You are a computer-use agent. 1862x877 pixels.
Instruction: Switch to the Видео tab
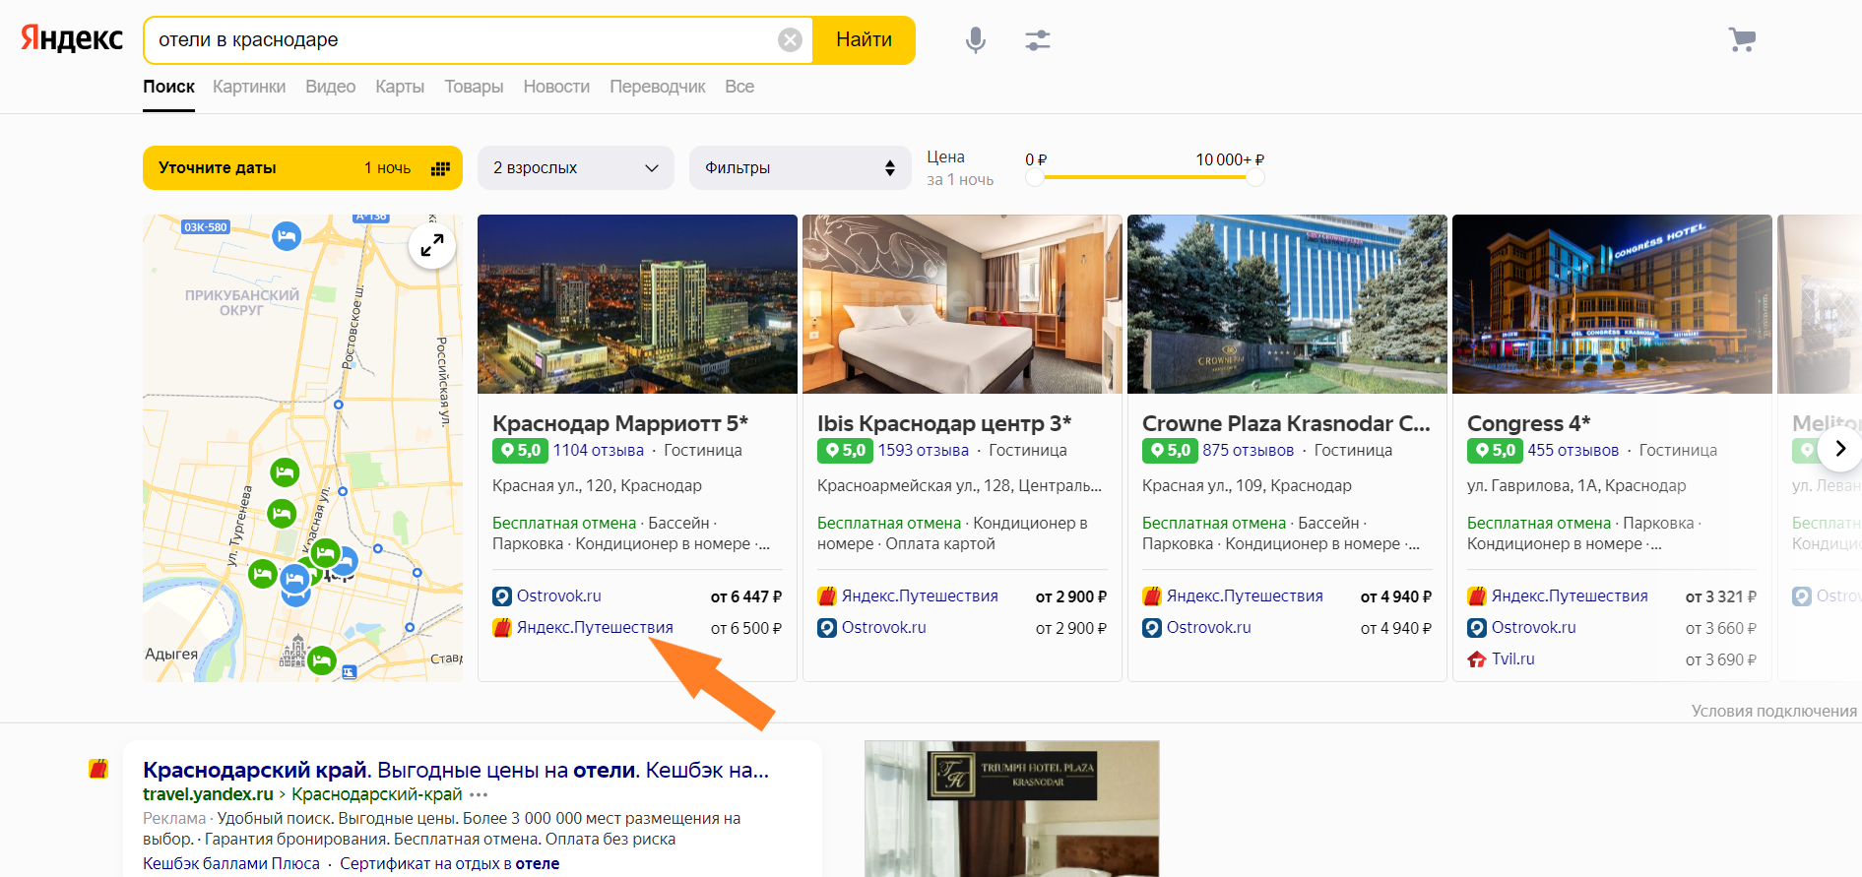330,87
